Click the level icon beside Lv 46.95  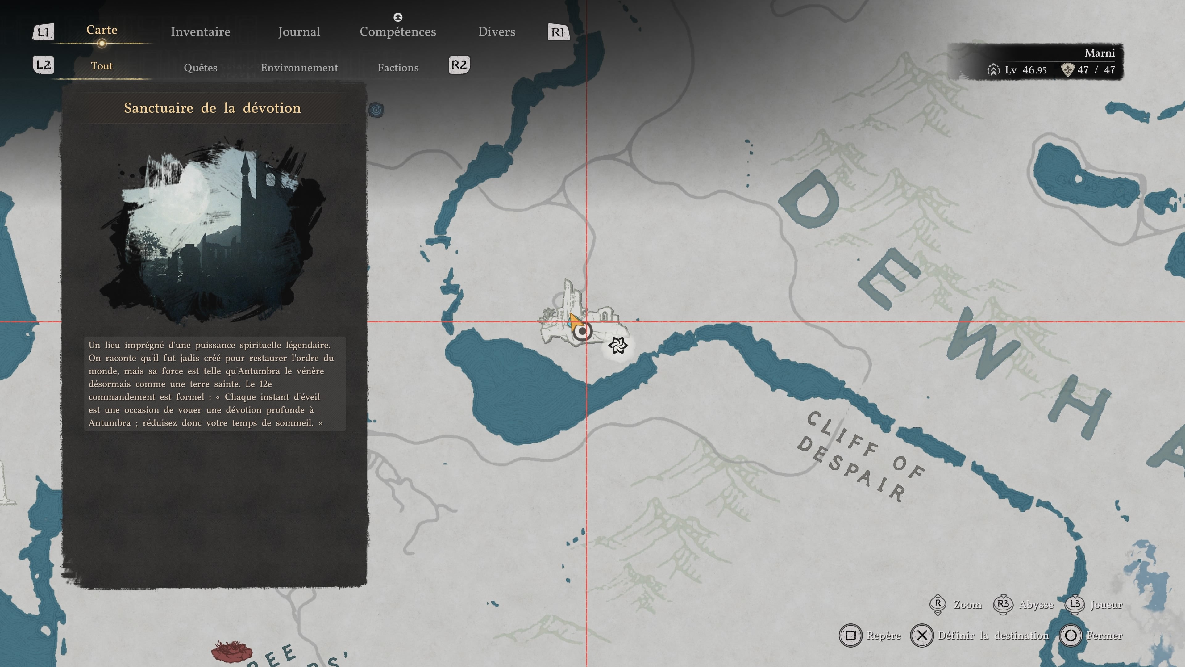(x=993, y=70)
